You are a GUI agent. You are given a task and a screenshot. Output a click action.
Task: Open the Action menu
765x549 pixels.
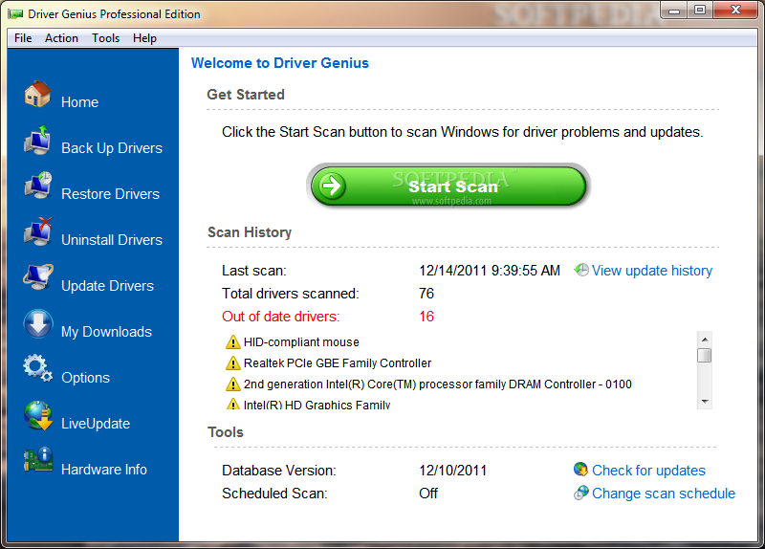pos(61,38)
